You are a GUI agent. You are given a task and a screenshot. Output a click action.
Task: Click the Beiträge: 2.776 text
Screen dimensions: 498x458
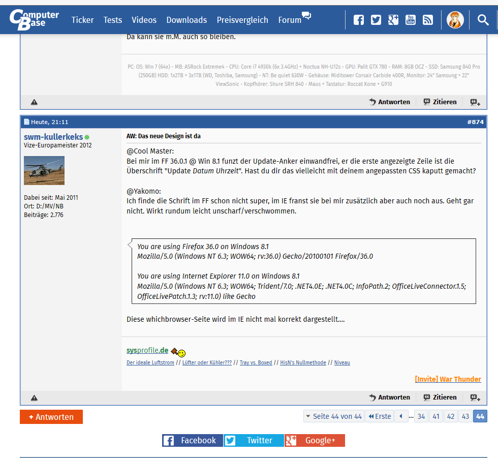(44, 215)
